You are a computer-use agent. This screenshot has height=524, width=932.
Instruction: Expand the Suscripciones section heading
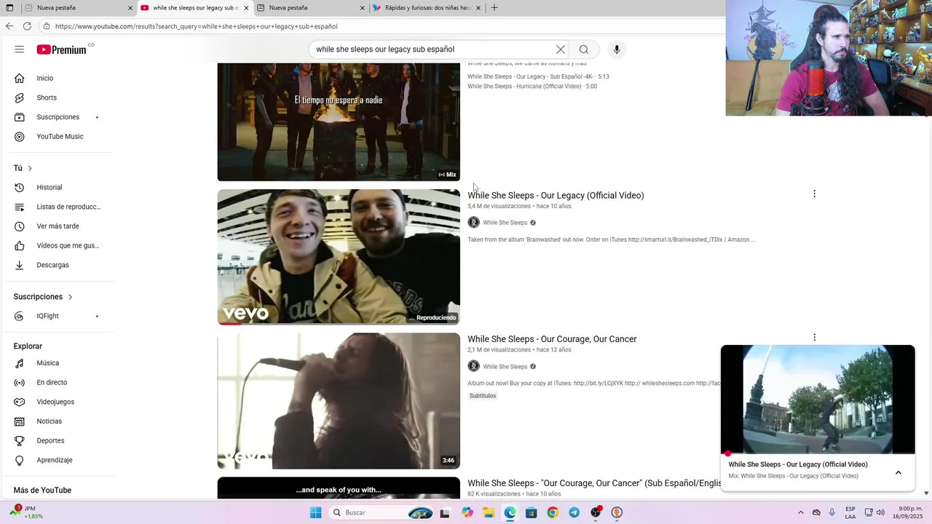click(x=43, y=297)
